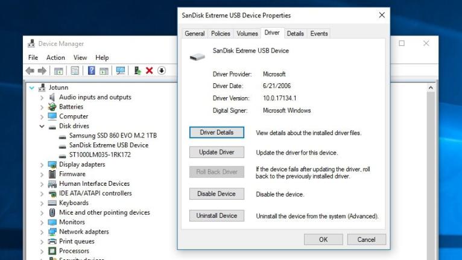The height and width of the screenshot is (260, 462).
Task: Open the View menu
Action: pos(80,57)
